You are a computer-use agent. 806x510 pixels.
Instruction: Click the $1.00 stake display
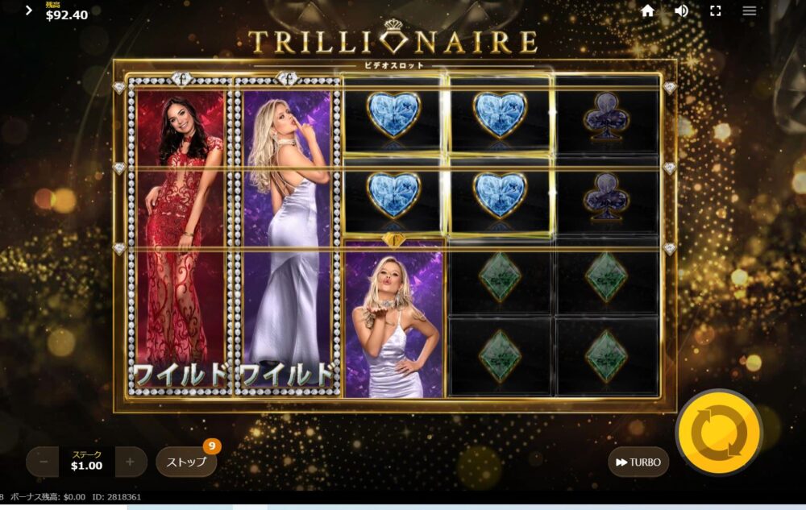(x=86, y=461)
